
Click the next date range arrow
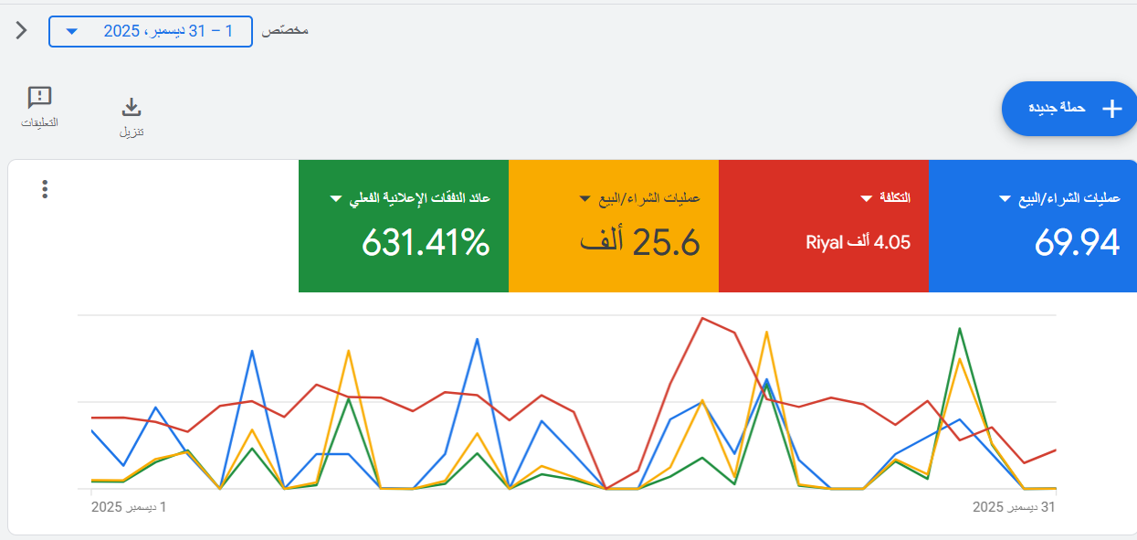[x=22, y=30]
